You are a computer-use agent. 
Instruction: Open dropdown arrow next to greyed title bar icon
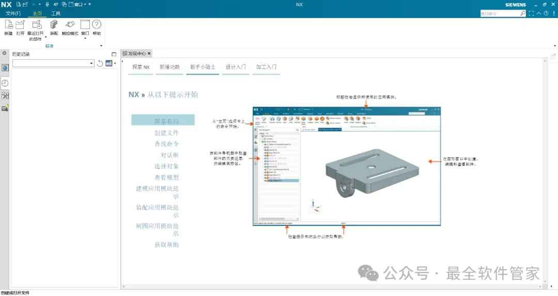[x=39, y=4]
